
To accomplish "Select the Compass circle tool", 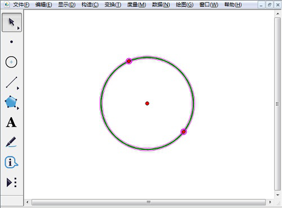I will tap(11, 62).
